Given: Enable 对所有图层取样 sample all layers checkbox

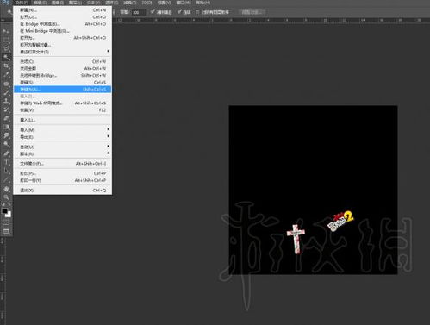Looking at the screenshot, I should 197,12.
